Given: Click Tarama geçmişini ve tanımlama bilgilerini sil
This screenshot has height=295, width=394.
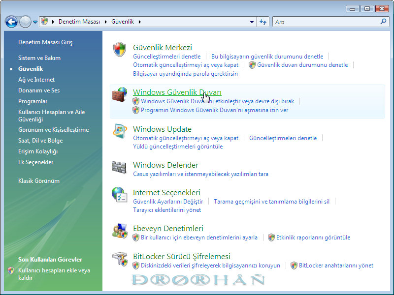Looking at the screenshot, I should (x=272, y=202).
